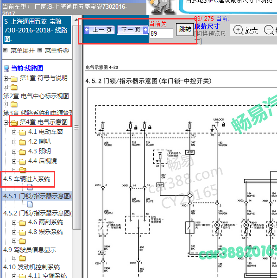Click the manual title S-上海通用五菱-宝骏 banner

[x=37, y=30]
